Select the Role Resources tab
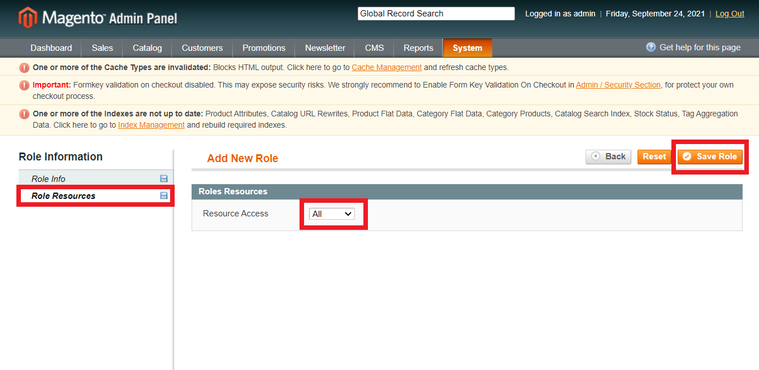Viewport: 759px width, 370px height. point(63,196)
